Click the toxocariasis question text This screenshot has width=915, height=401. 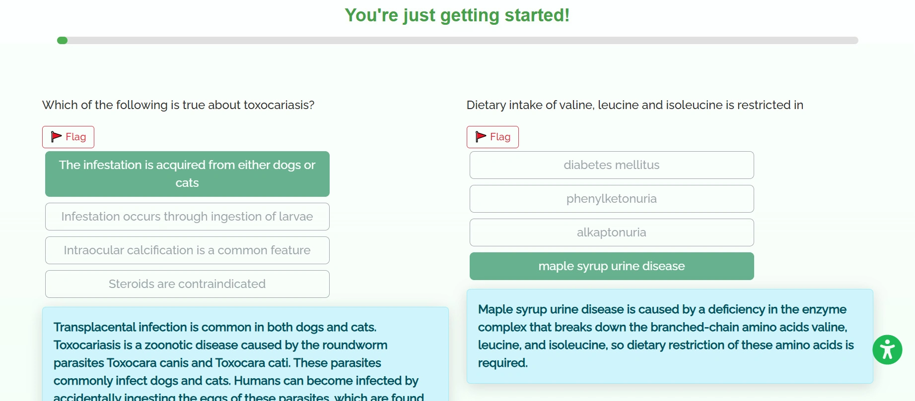(x=178, y=105)
